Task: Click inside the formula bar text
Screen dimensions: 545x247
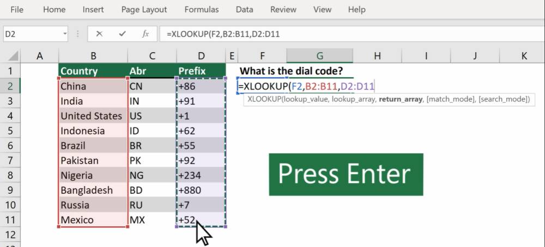Action: tap(352, 34)
